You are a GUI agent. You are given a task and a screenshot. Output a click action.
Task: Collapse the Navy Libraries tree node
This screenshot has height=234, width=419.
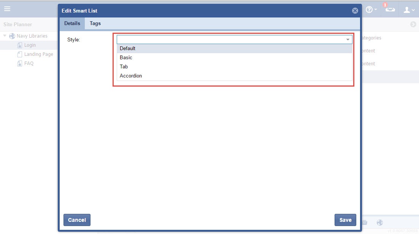click(x=5, y=36)
